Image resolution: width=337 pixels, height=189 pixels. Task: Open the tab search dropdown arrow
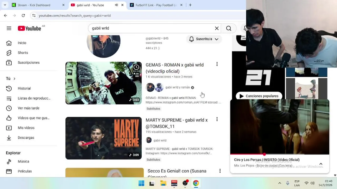pos(5,5)
